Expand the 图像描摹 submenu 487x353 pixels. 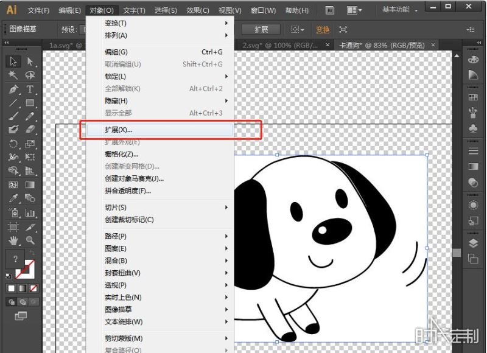click(x=159, y=310)
